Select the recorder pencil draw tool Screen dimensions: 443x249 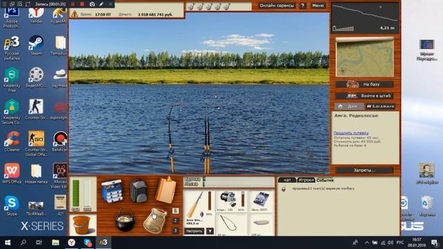(x=101, y=4)
